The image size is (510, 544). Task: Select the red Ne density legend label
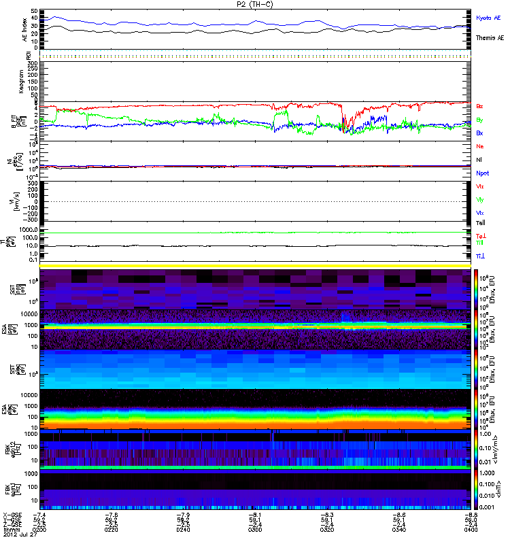[480, 146]
